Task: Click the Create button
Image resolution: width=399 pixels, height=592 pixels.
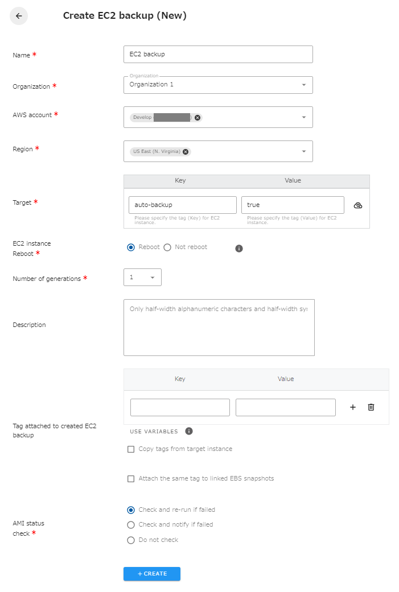Action: click(x=152, y=573)
